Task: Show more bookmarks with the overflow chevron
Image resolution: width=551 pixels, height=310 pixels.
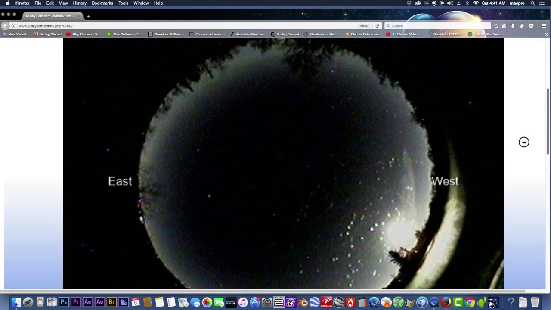Action: coord(547,34)
